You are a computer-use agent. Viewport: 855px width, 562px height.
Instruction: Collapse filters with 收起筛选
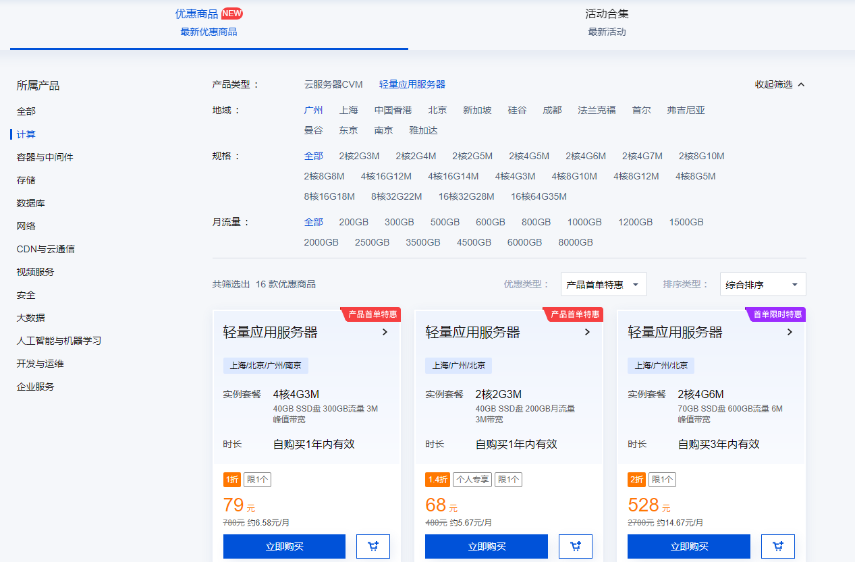tap(779, 84)
